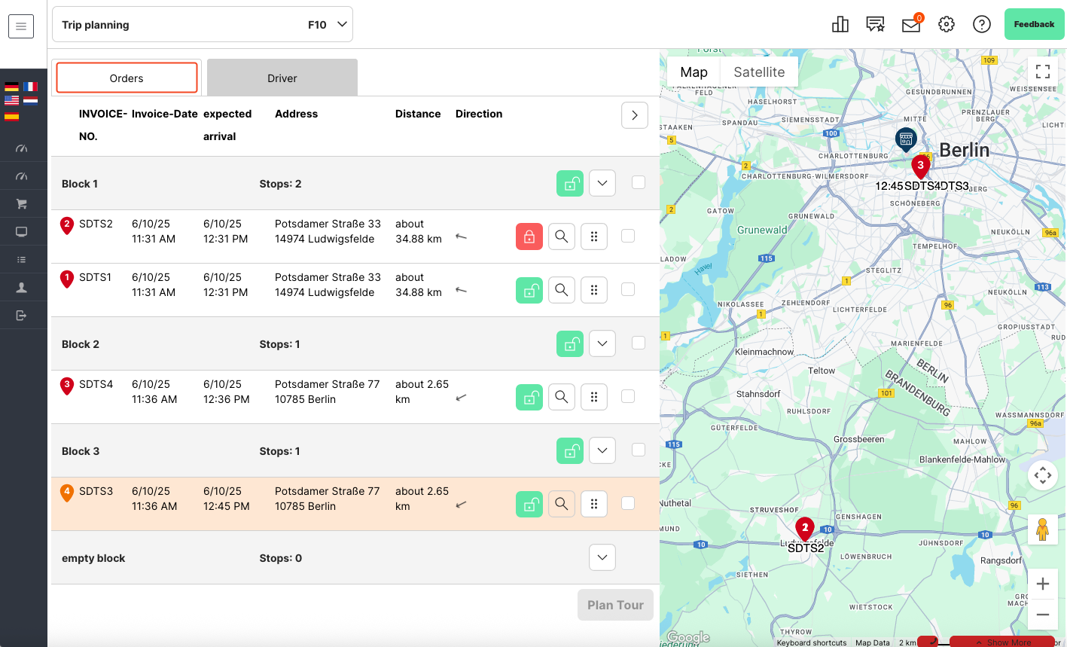1067x647 pixels.
Task: Search details for order SDTS1
Action: pyautogui.click(x=562, y=290)
